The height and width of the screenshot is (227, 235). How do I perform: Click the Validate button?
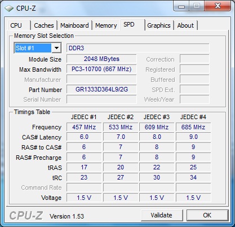(162, 215)
